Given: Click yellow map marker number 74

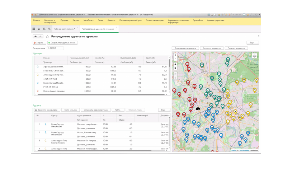Looking at the screenshot, I should pos(255,90).
